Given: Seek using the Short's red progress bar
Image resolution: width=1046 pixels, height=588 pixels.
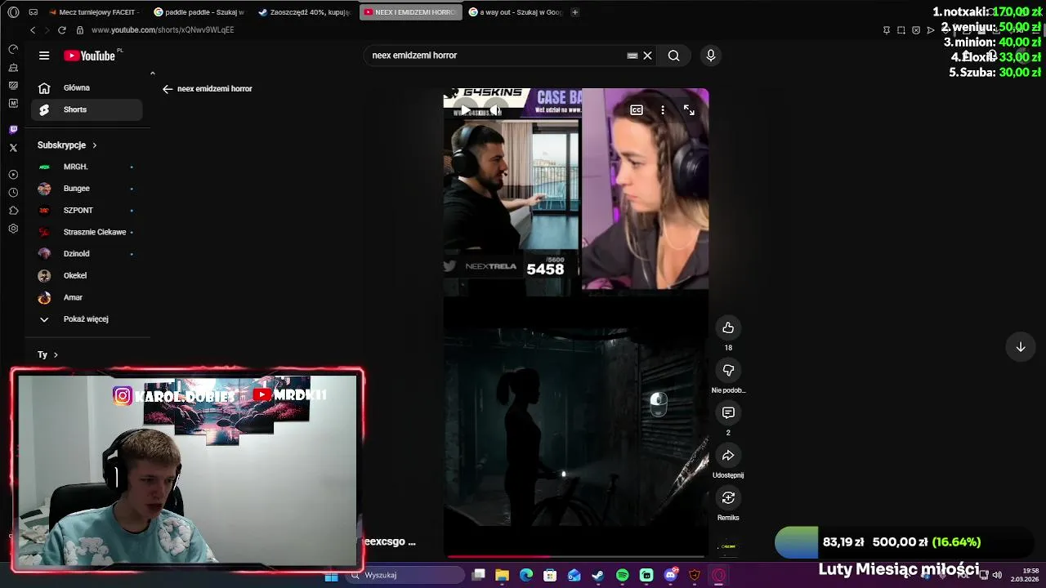Looking at the screenshot, I should tap(576, 557).
